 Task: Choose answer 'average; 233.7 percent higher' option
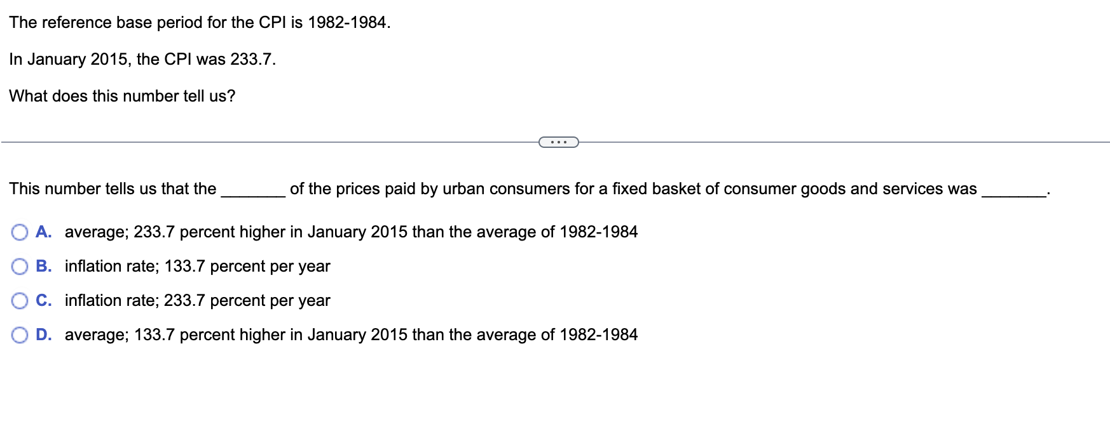(352, 232)
